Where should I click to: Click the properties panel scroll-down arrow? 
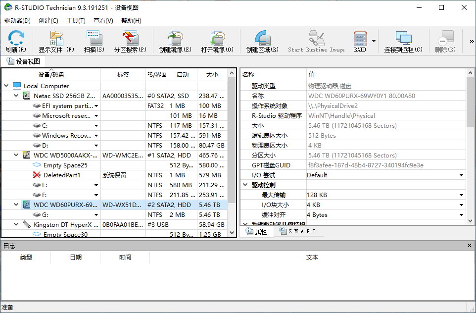click(470, 221)
